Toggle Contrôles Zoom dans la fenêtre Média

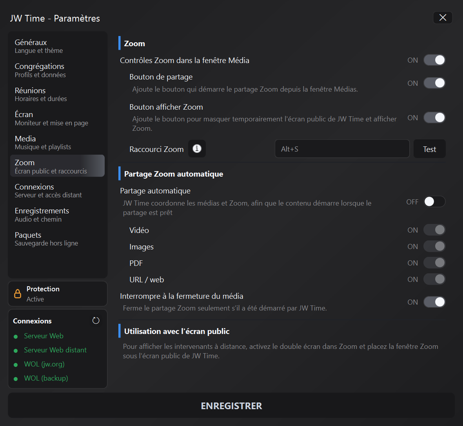point(434,60)
